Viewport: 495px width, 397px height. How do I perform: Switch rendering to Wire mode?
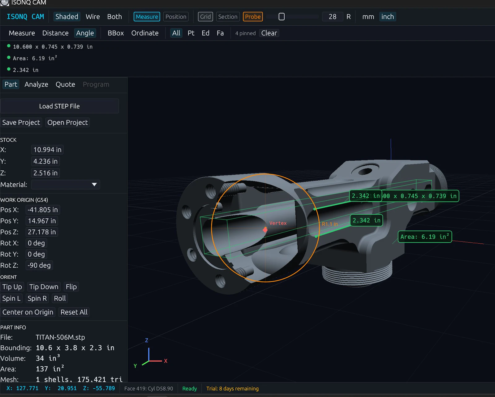tap(93, 17)
